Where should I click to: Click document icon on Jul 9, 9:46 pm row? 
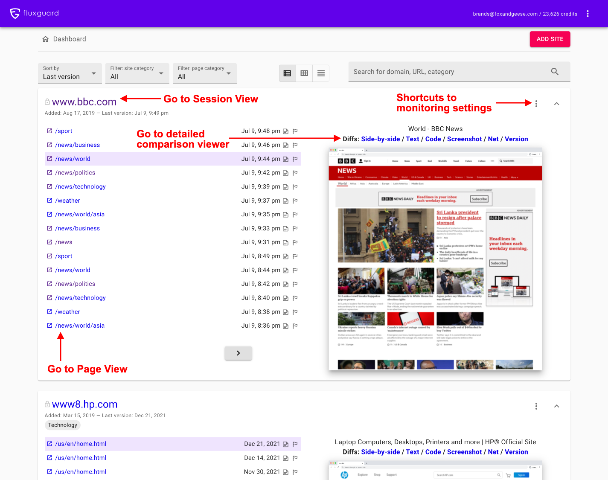tap(285, 145)
